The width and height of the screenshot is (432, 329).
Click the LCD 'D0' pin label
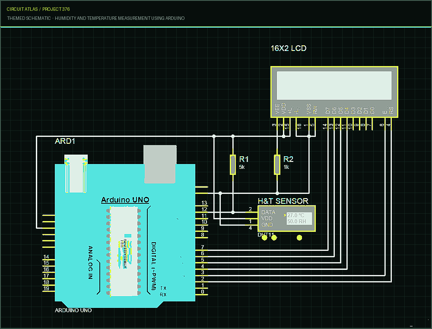[372, 111]
